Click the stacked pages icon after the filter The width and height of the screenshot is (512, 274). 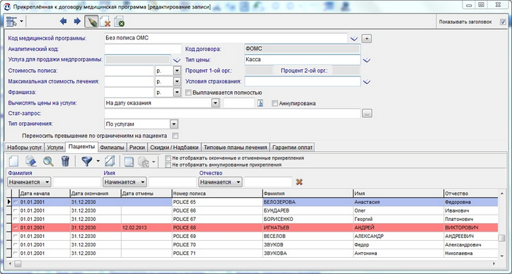[110, 161]
